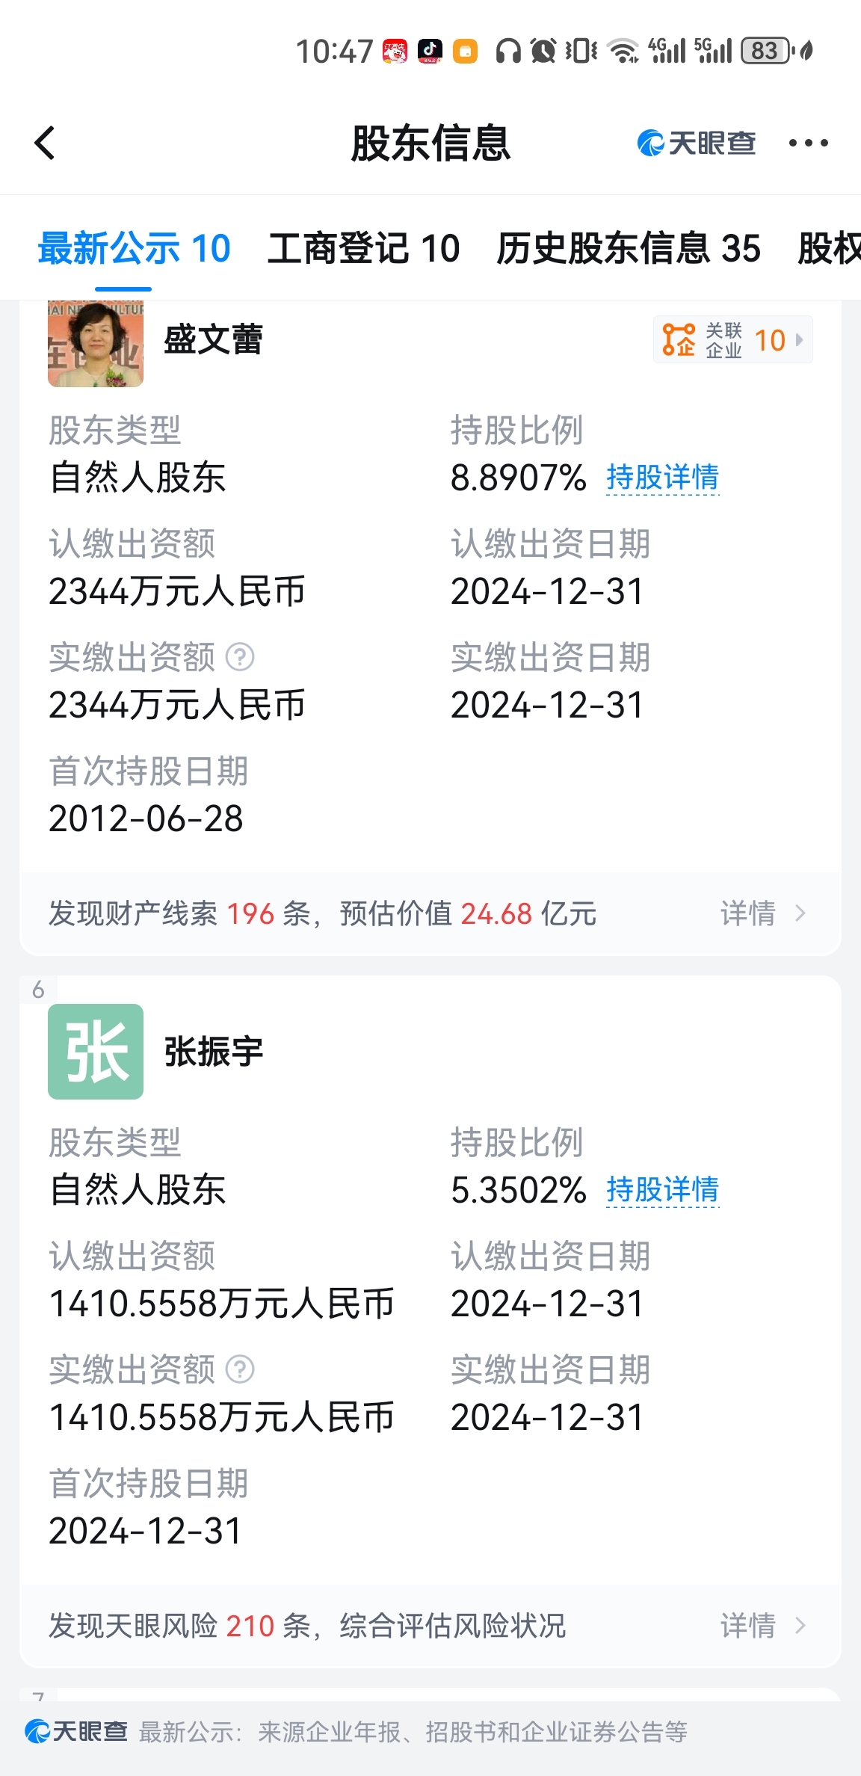Image resolution: width=861 pixels, height=1776 pixels.
Task: Tap the Tianyancha logo in header
Action: [x=696, y=143]
